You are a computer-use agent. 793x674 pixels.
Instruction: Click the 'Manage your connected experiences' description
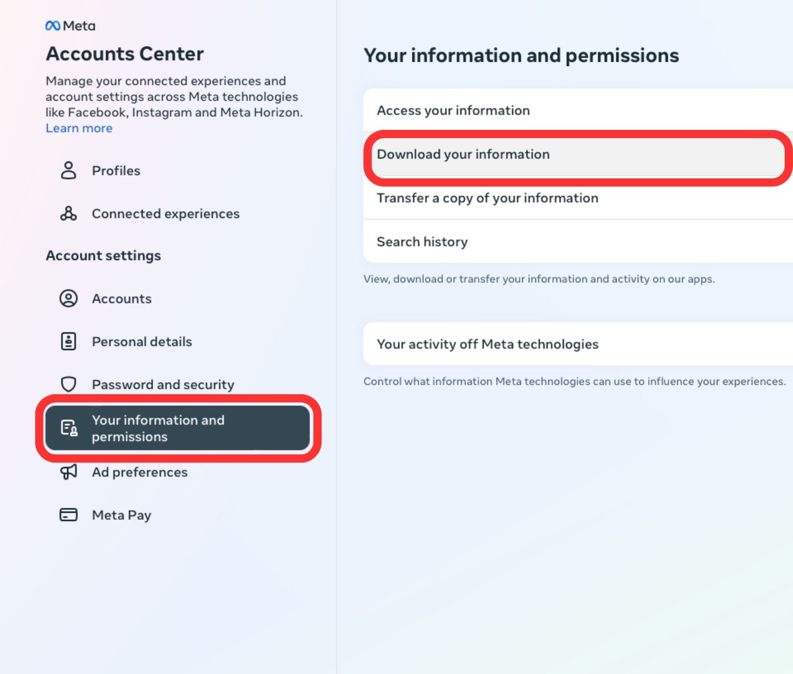coord(174,96)
